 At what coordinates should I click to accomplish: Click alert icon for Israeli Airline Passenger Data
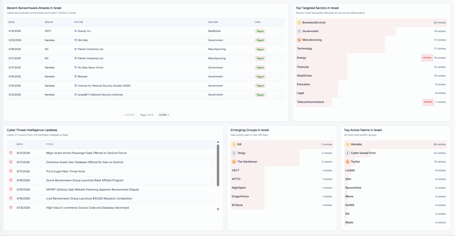(x=11, y=153)
